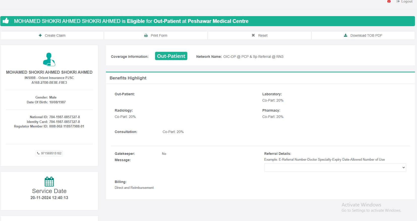Open the Referral Details dropdown
417x221 pixels.
pyautogui.click(x=335, y=167)
